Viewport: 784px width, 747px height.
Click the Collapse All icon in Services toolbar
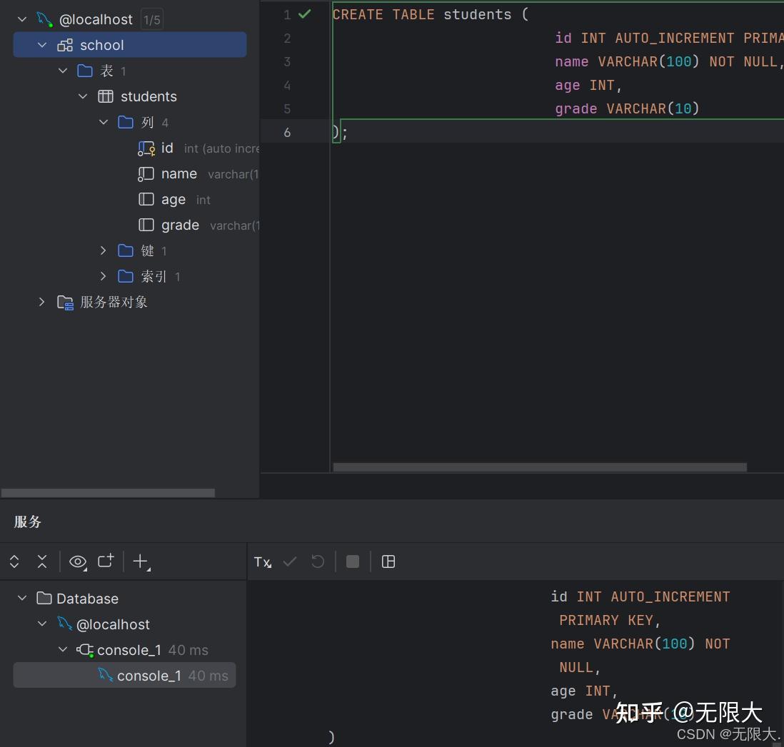(x=42, y=561)
